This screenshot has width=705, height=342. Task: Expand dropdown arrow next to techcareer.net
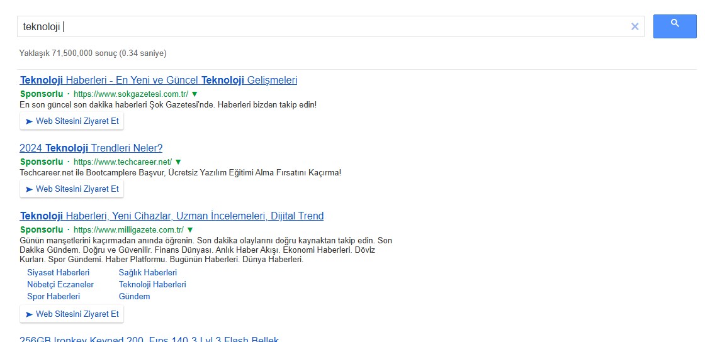click(x=178, y=162)
